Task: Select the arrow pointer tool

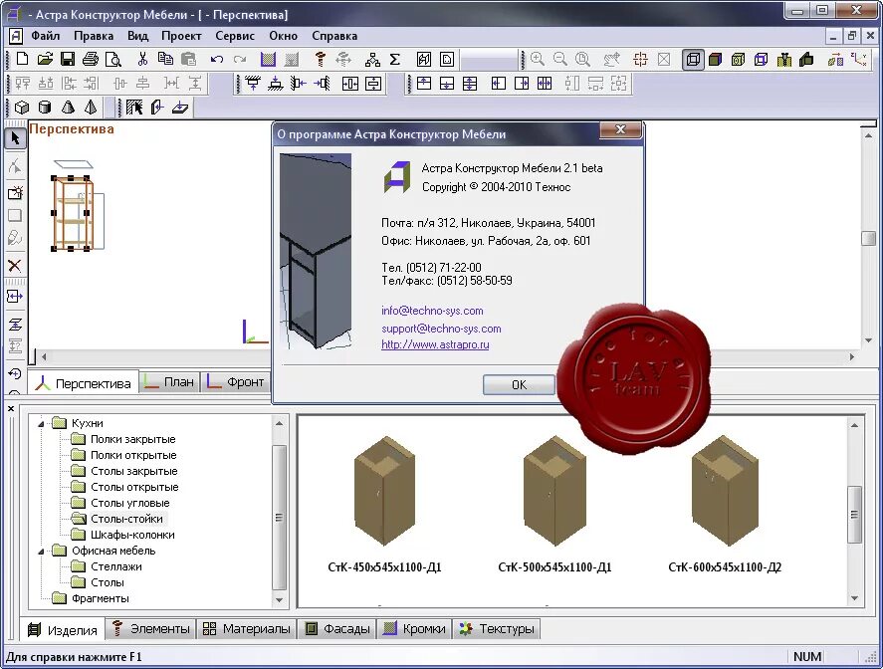Action: [15, 138]
